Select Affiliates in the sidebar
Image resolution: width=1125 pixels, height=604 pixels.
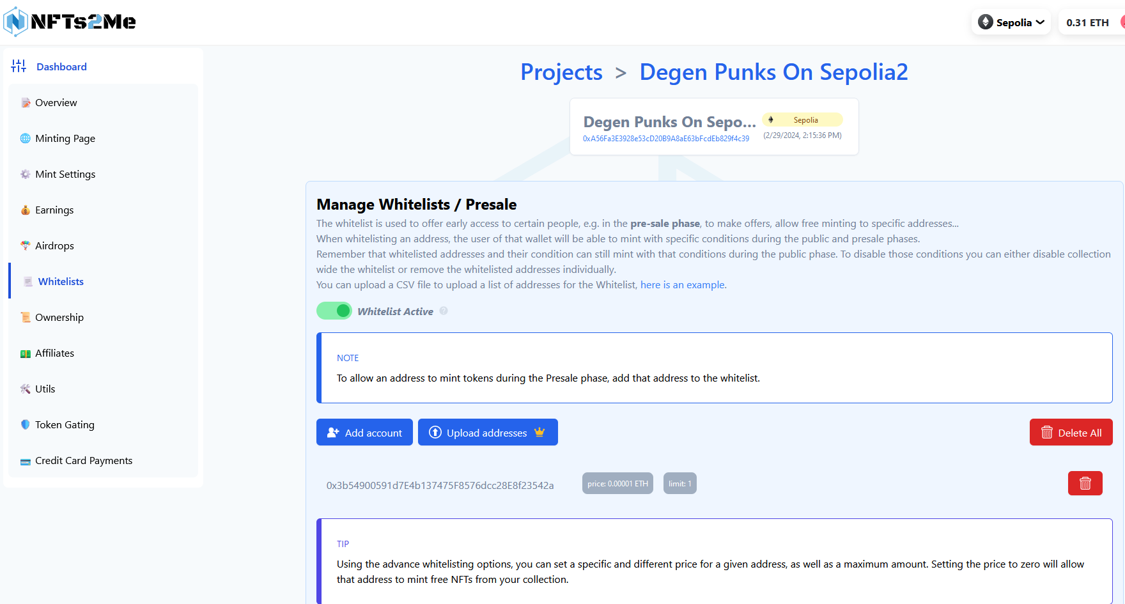tap(54, 353)
